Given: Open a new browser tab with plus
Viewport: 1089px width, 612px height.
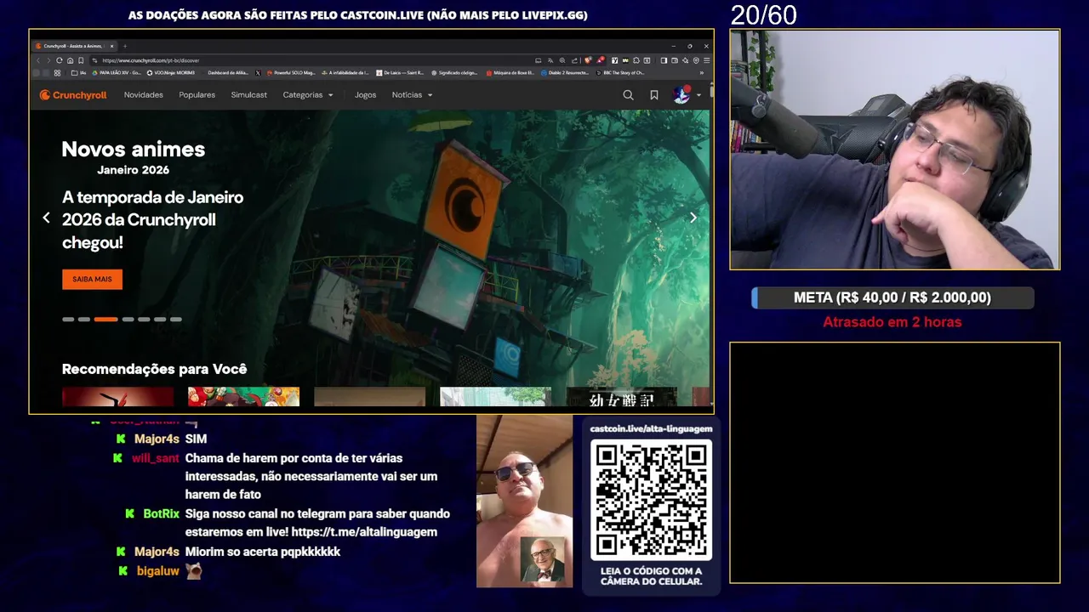Looking at the screenshot, I should [124, 46].
